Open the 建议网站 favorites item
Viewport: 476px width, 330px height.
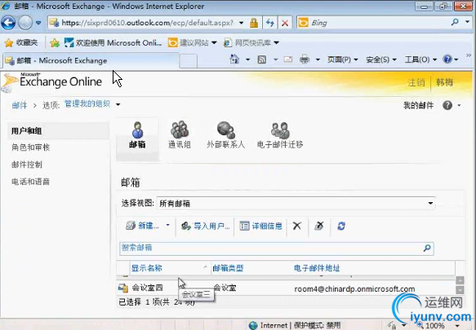pyautogui.click(x=192, y=42)
